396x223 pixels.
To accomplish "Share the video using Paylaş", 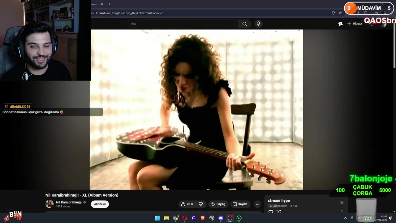I will coord(218,204).
